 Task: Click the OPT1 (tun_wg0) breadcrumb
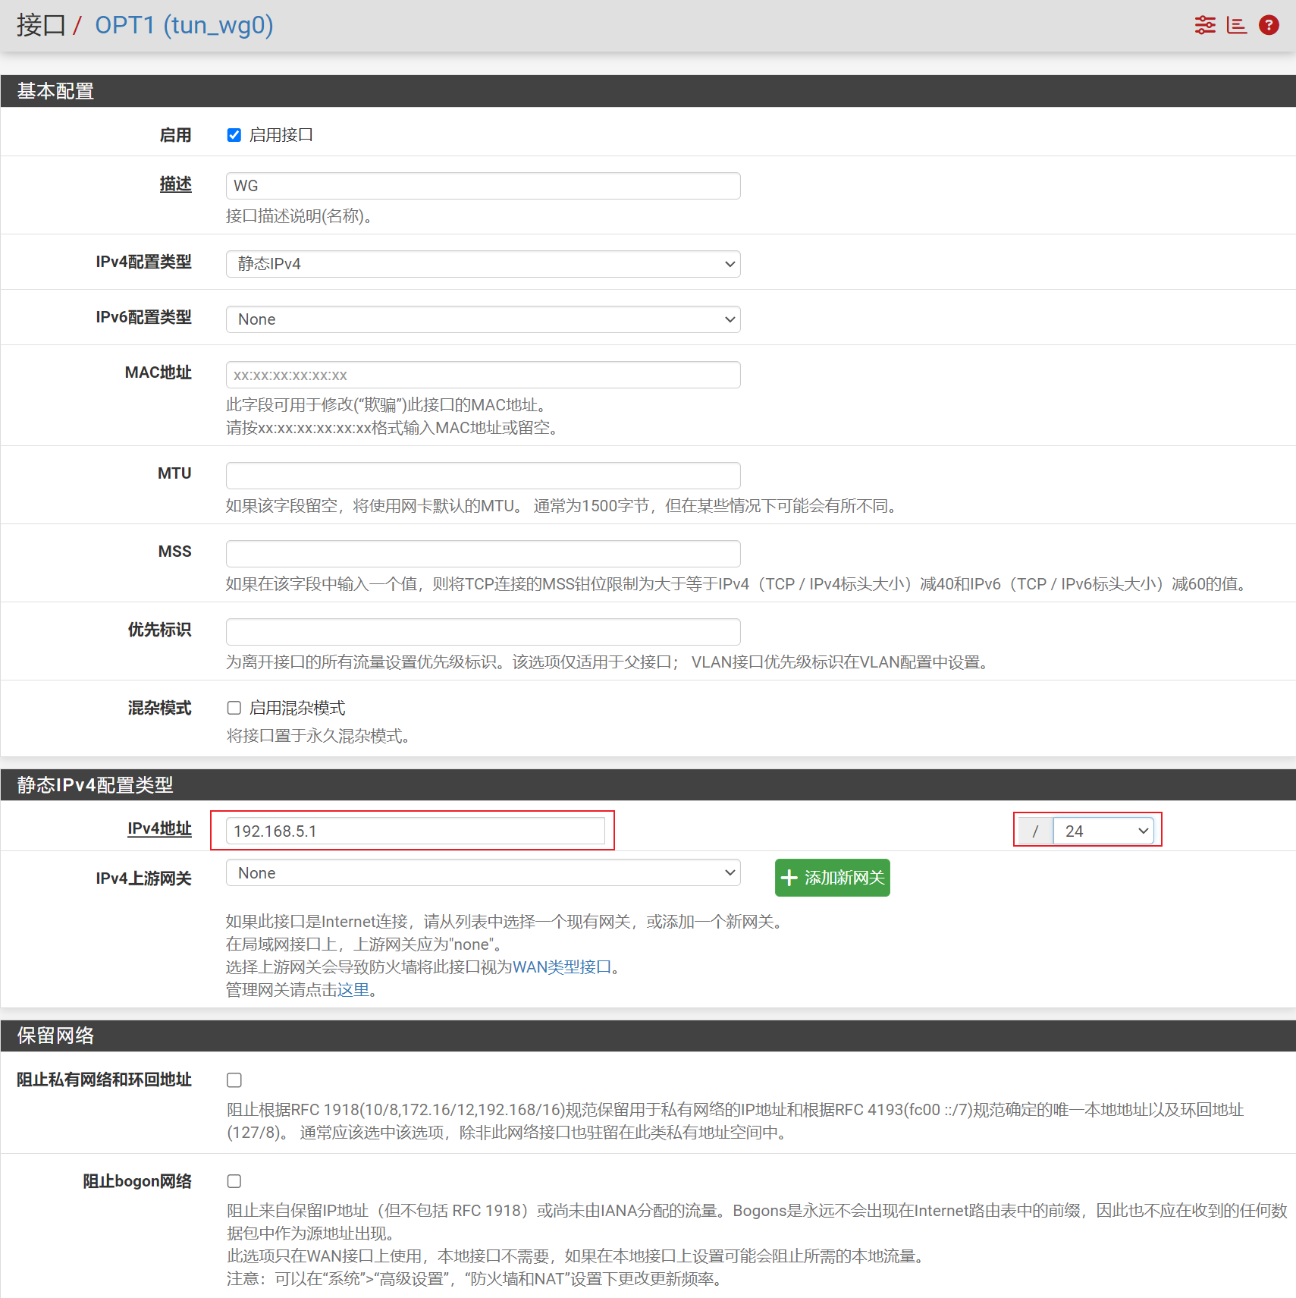184,25
